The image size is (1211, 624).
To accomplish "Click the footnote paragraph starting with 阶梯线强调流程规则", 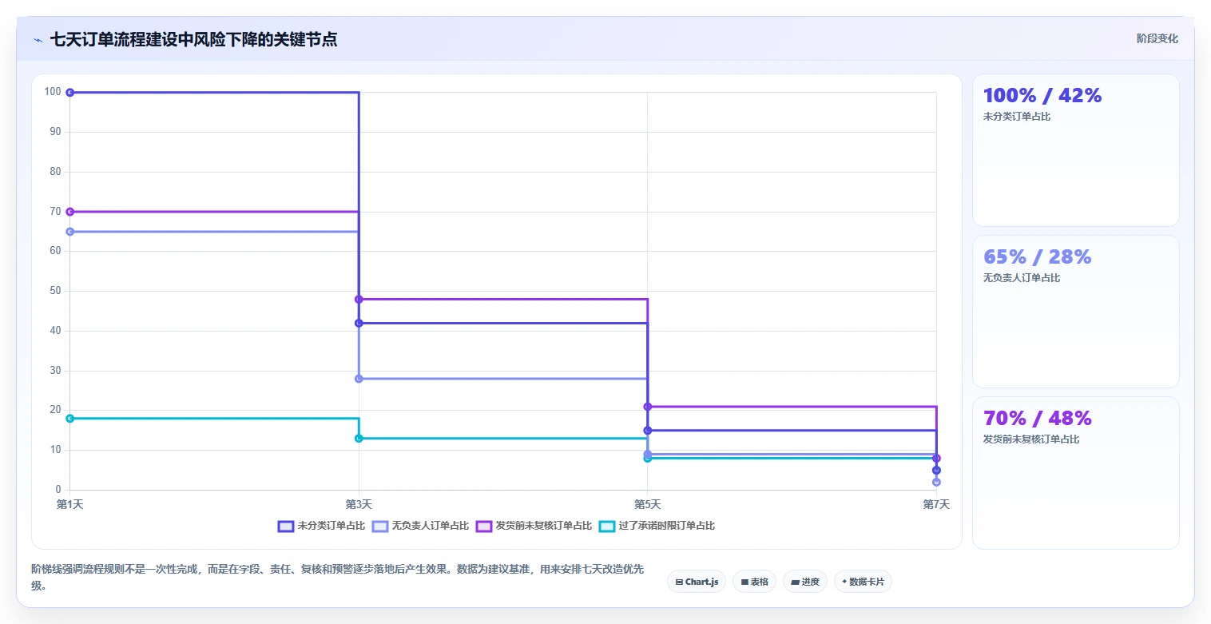I will click(x=338, y=577).
